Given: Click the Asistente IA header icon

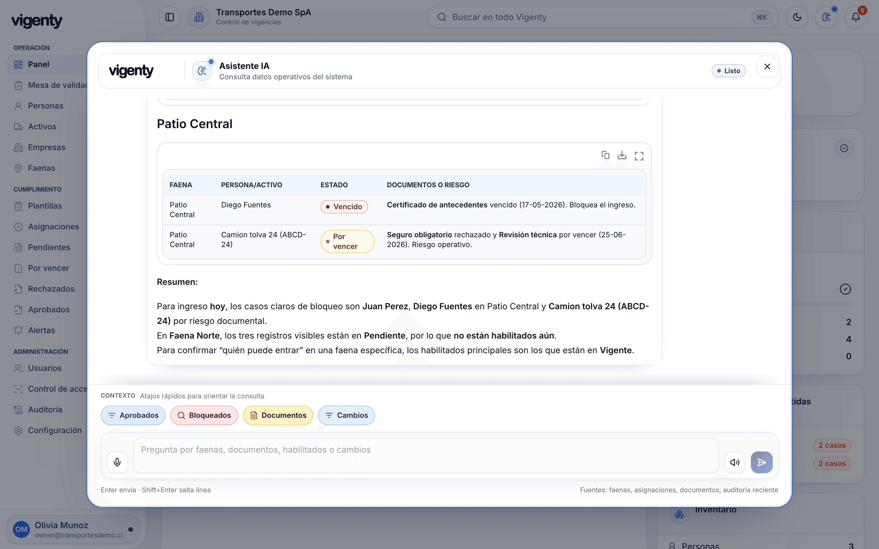Looking at the screenshot, I should point(202,70).
